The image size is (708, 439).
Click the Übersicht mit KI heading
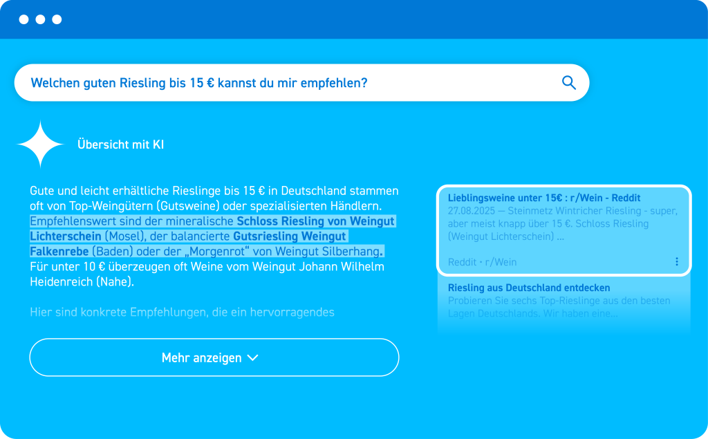click(x=120, y=144)
